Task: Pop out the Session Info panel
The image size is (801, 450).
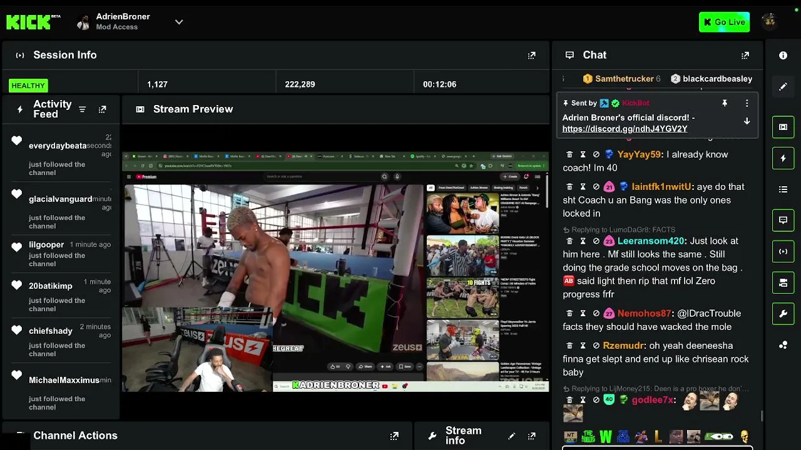Action: (531, 55)
